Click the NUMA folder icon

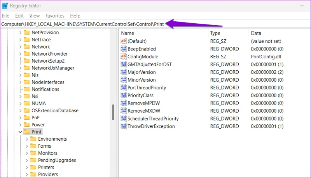(26, 103)
